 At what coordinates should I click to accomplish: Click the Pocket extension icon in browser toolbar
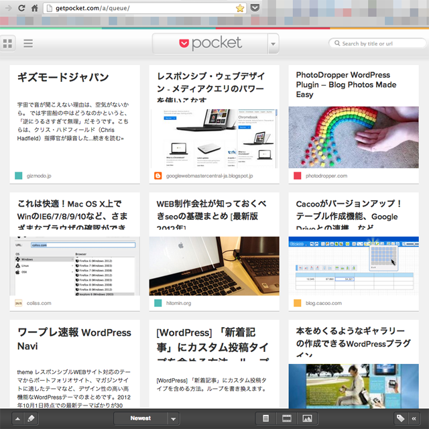pyautogui.click(x=255, y=9)
